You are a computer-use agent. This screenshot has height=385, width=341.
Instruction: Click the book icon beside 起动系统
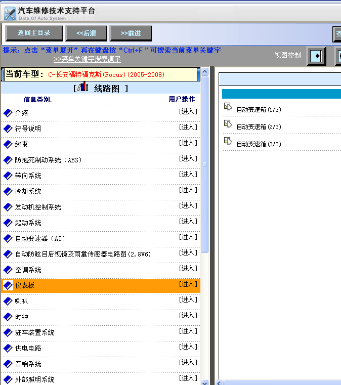tap(8, 223)
